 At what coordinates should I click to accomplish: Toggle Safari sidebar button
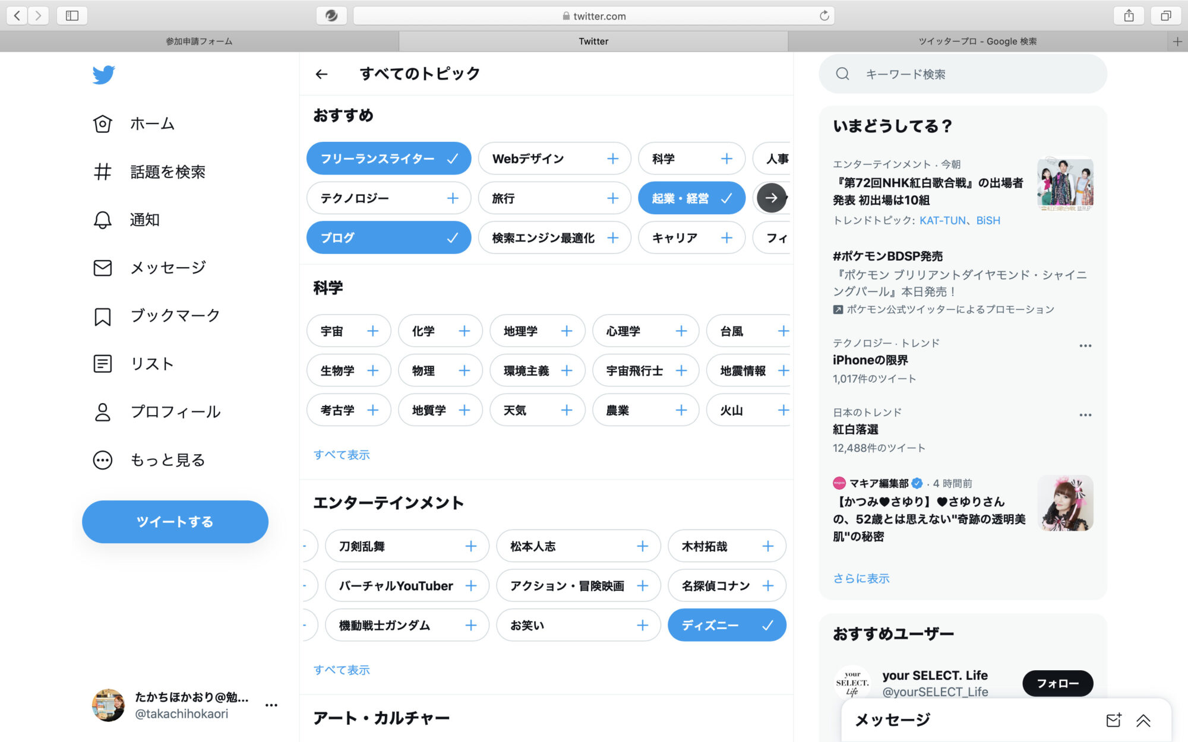click(x=72, y=15)
